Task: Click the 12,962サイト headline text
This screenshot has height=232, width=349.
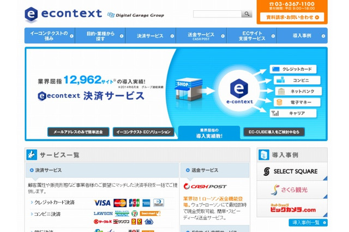Action: click(89, 80)
